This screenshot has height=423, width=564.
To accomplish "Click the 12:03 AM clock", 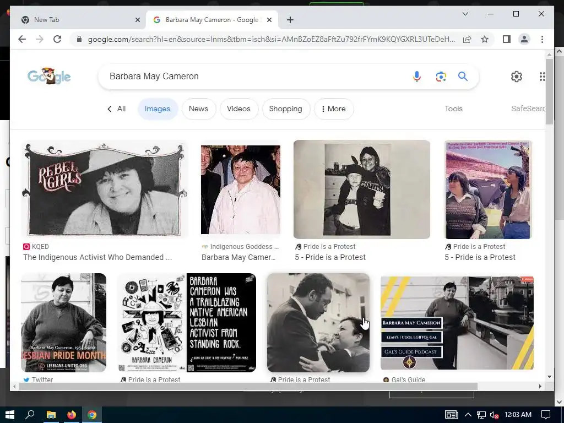I will 518,415.
